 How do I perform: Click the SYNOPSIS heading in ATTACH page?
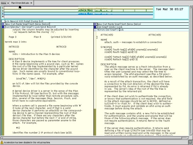pyautogui.click(x=106, y=47)
